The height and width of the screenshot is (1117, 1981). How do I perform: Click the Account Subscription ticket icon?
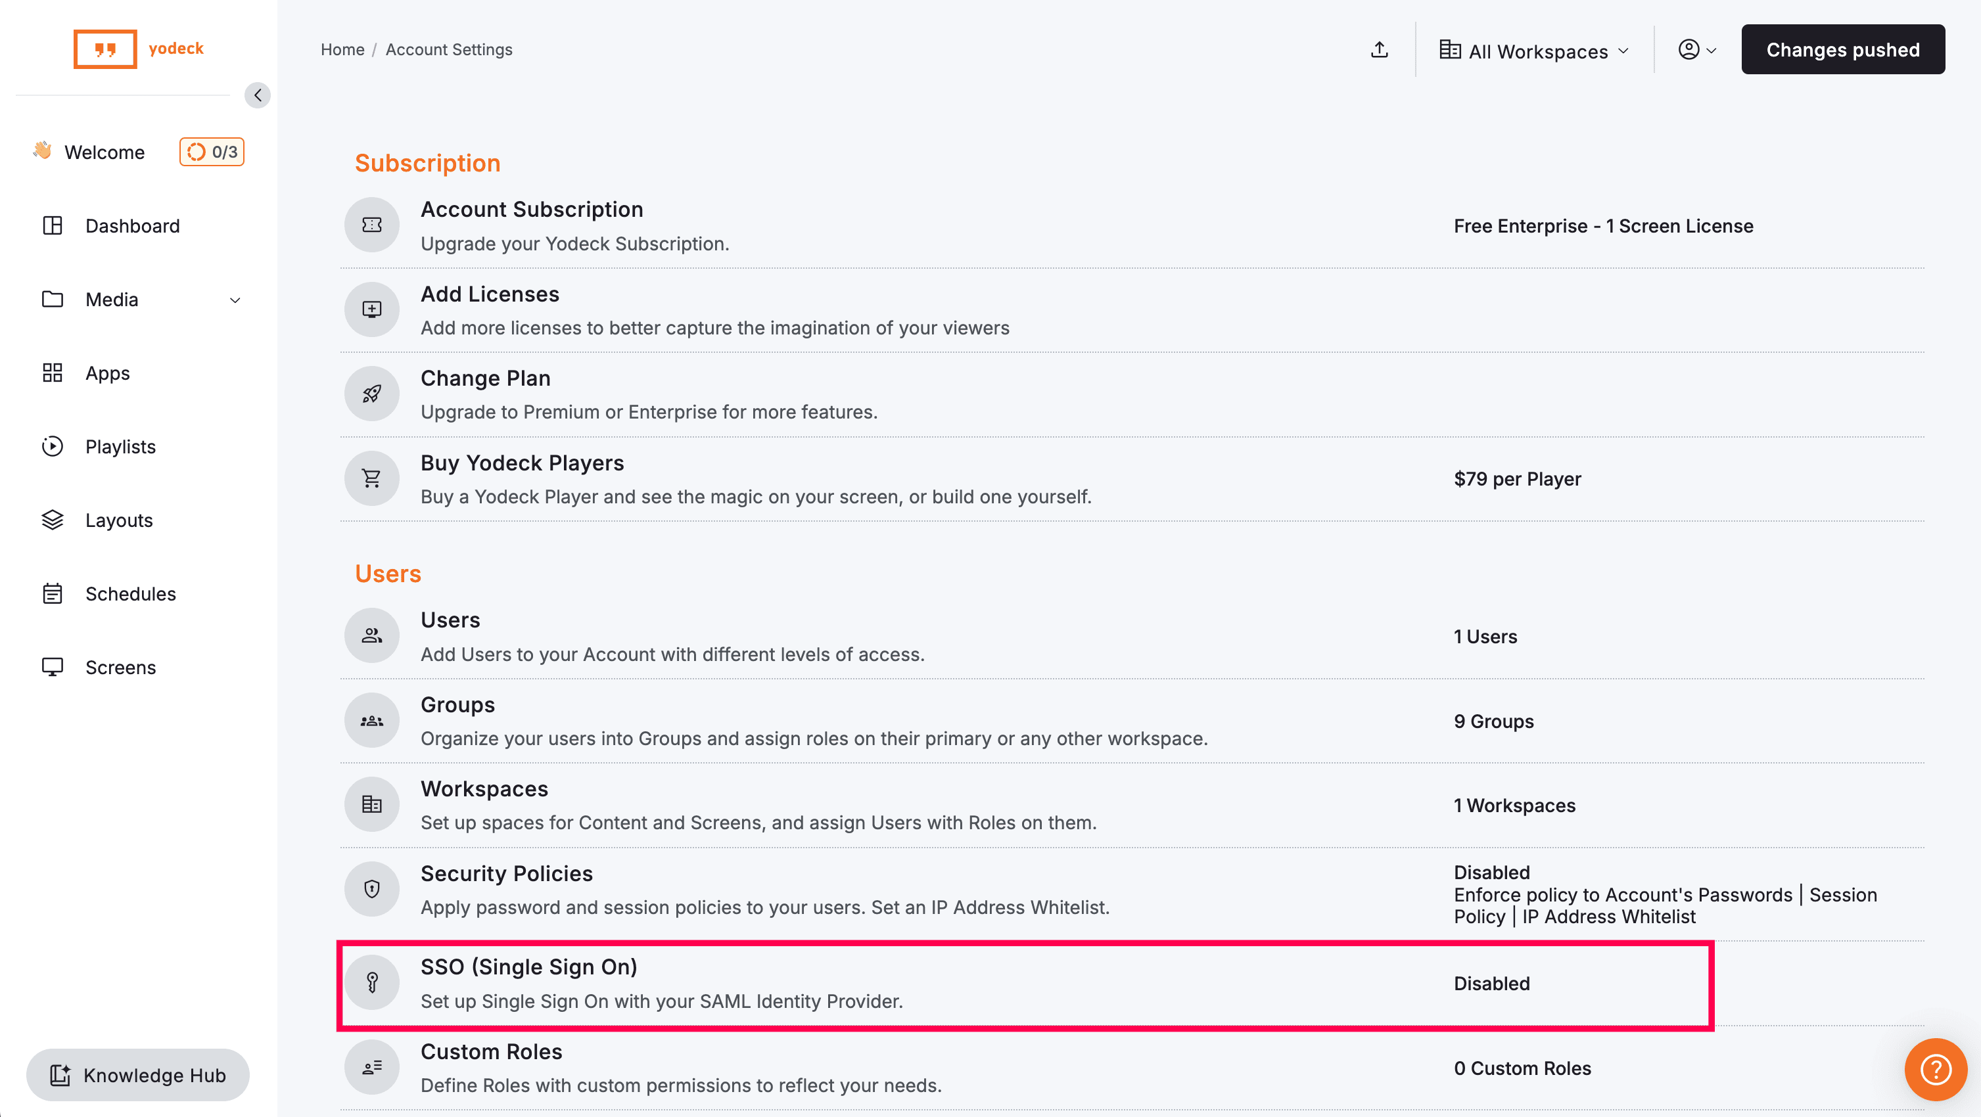pyautogui.click(x=371, y=225)
